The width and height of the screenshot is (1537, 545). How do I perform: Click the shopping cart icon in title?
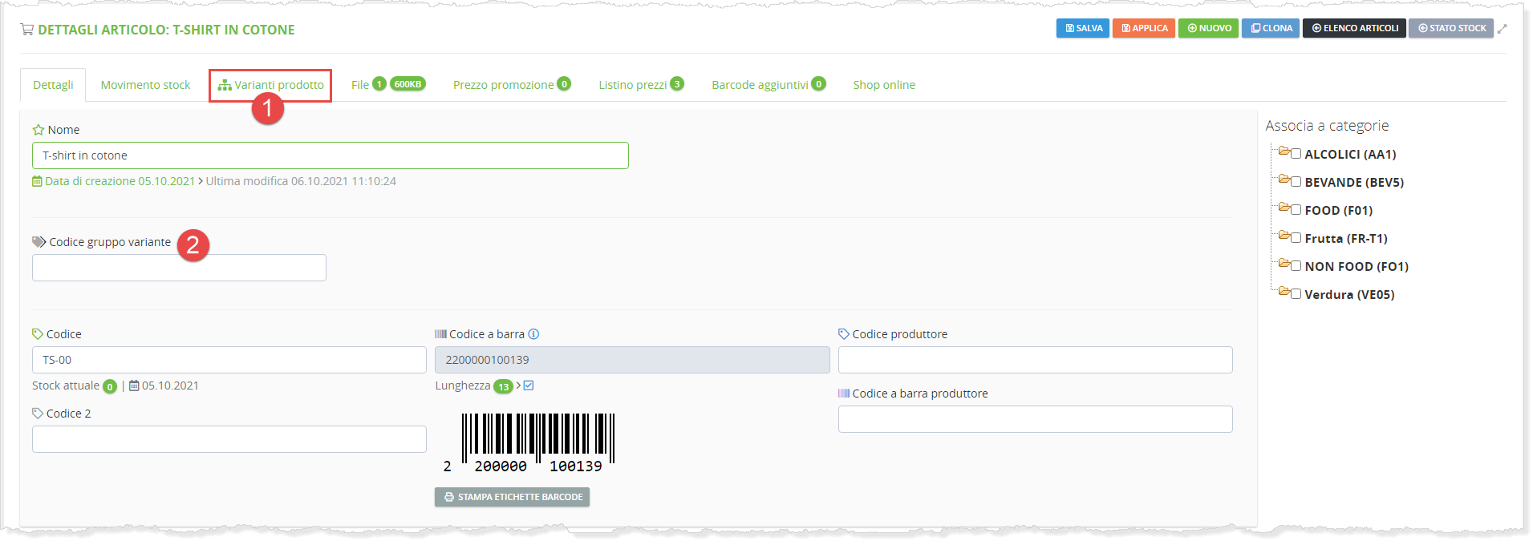(27, 30)
